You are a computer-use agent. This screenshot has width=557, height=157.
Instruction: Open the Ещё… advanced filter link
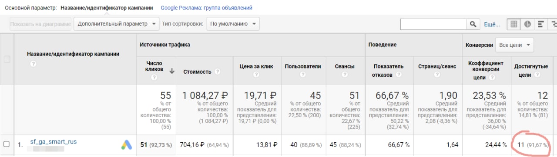492,24
